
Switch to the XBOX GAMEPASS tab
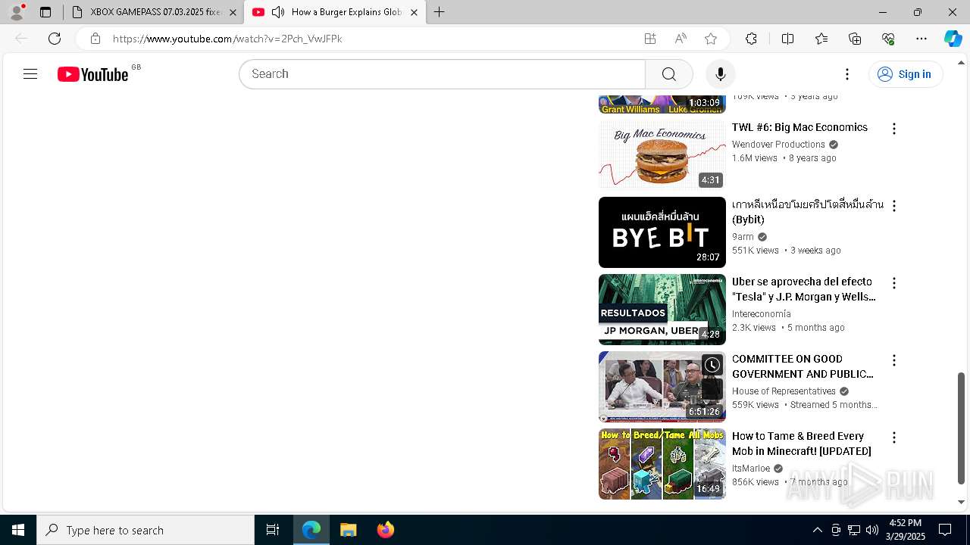click(x=155, y=12)
